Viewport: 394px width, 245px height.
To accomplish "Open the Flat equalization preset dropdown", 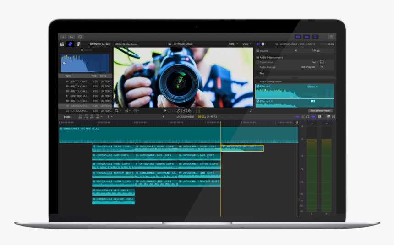I will pos(314,62).
